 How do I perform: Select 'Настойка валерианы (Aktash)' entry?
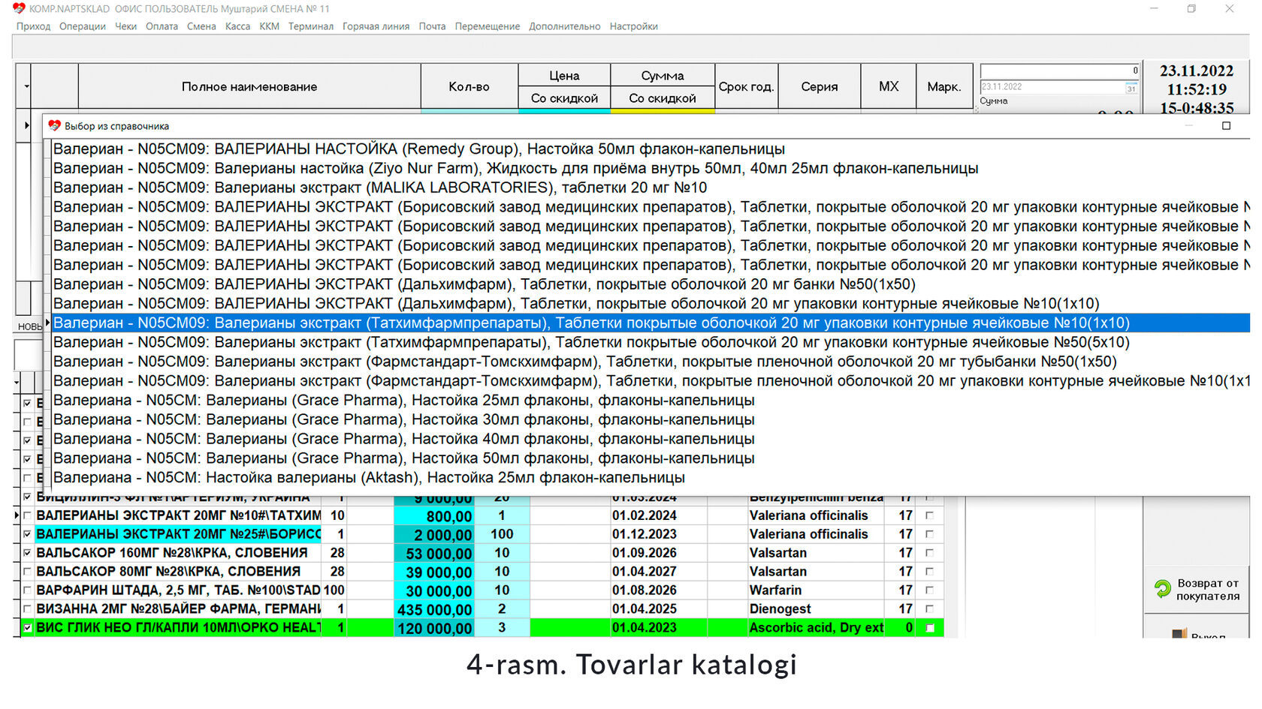651,478
